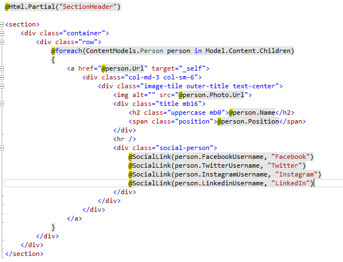Click the closing </span> tag

coord(292,121)
